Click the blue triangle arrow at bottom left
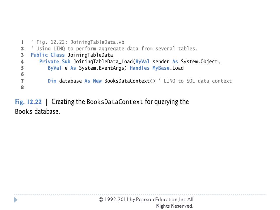This screenshot has width=280, height=210. click(x=16, y=200)
